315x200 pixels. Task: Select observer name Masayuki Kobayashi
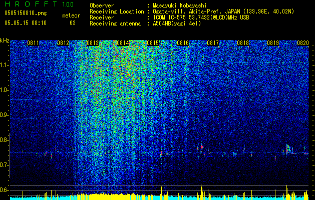[x=180, y=5]
